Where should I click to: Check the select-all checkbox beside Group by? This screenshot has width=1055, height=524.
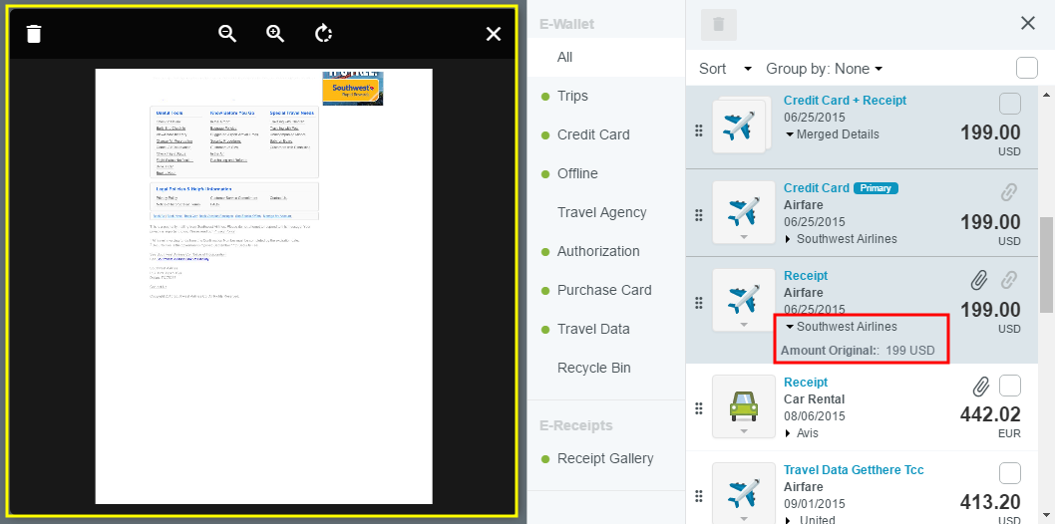pyautogui.click(x=1026, y=68)
